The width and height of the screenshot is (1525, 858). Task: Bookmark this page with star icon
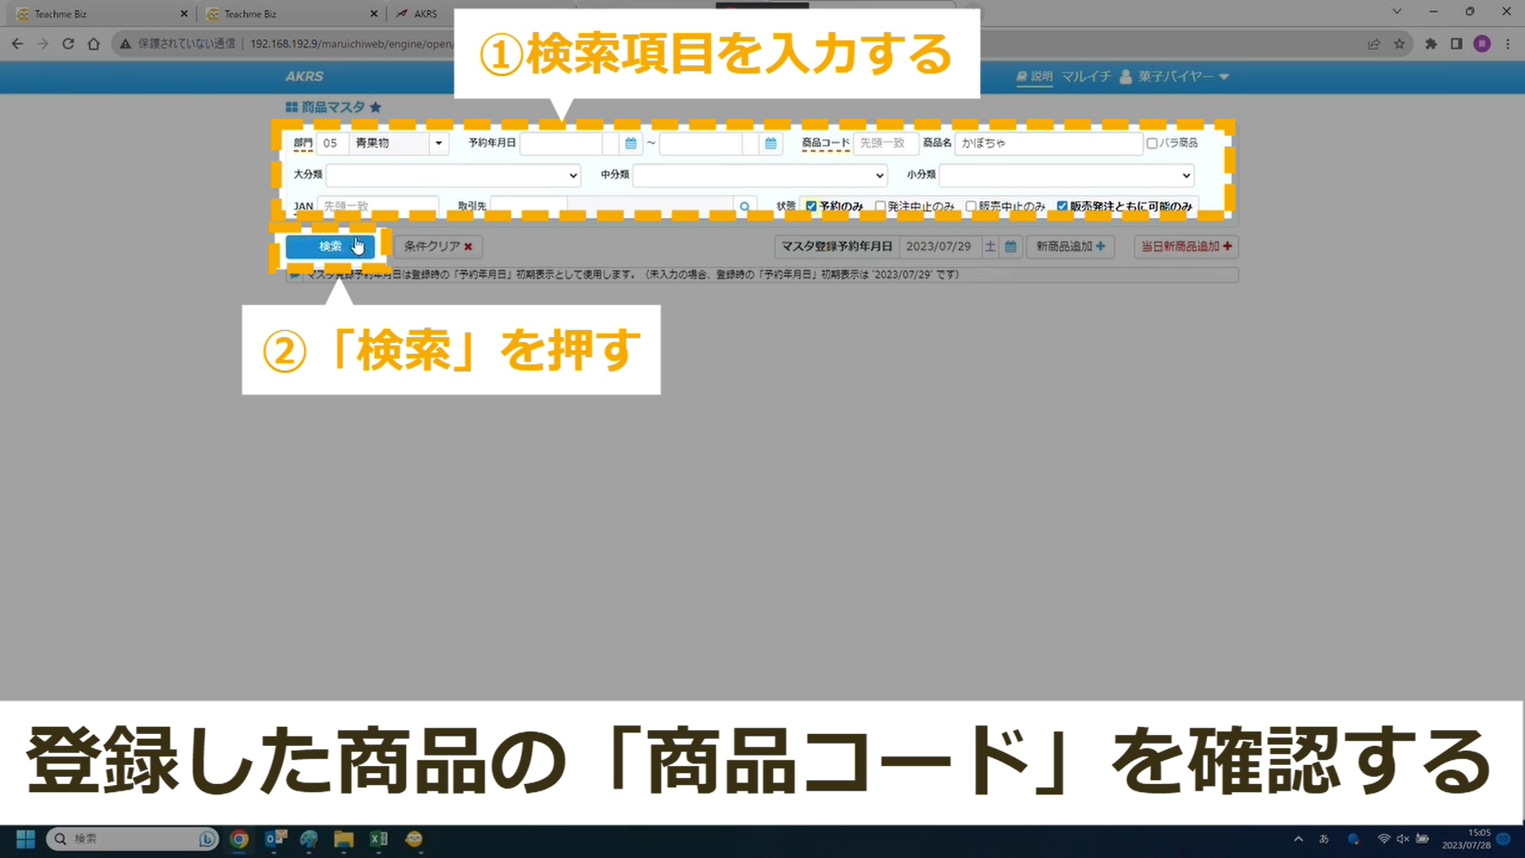(x=1400, y=44)
